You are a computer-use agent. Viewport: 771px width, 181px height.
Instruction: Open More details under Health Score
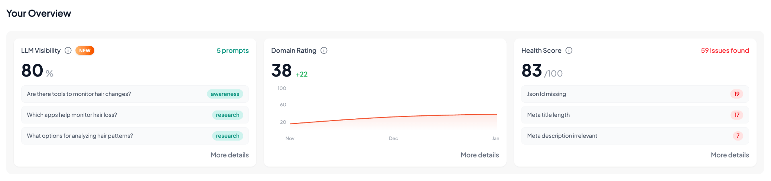729,155
